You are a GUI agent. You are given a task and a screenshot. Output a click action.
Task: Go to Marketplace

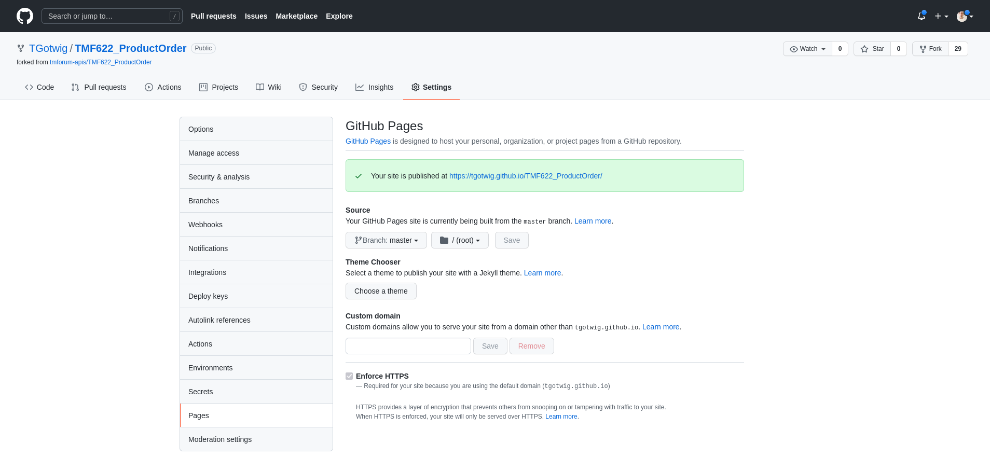click(296, 16)
